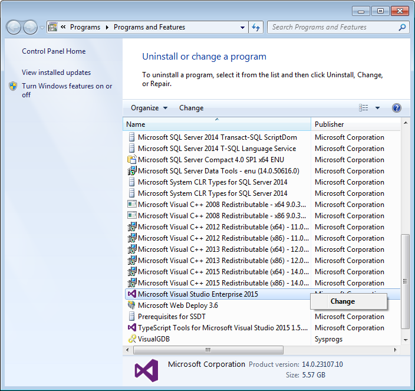This screenshot has width=415, height=391.
Task: Click icon of Visual C++ 2015 Redistributable (x86)
Action: click(x=132, y=282)
